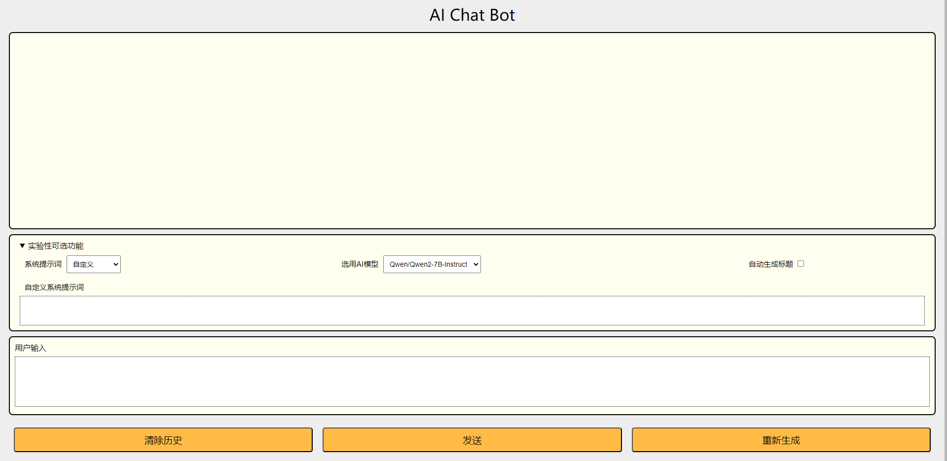This screenshot has width=947, height=461.
Task: Click the chevron arrow on the 自定义 selector
Action: pos(115,264)
